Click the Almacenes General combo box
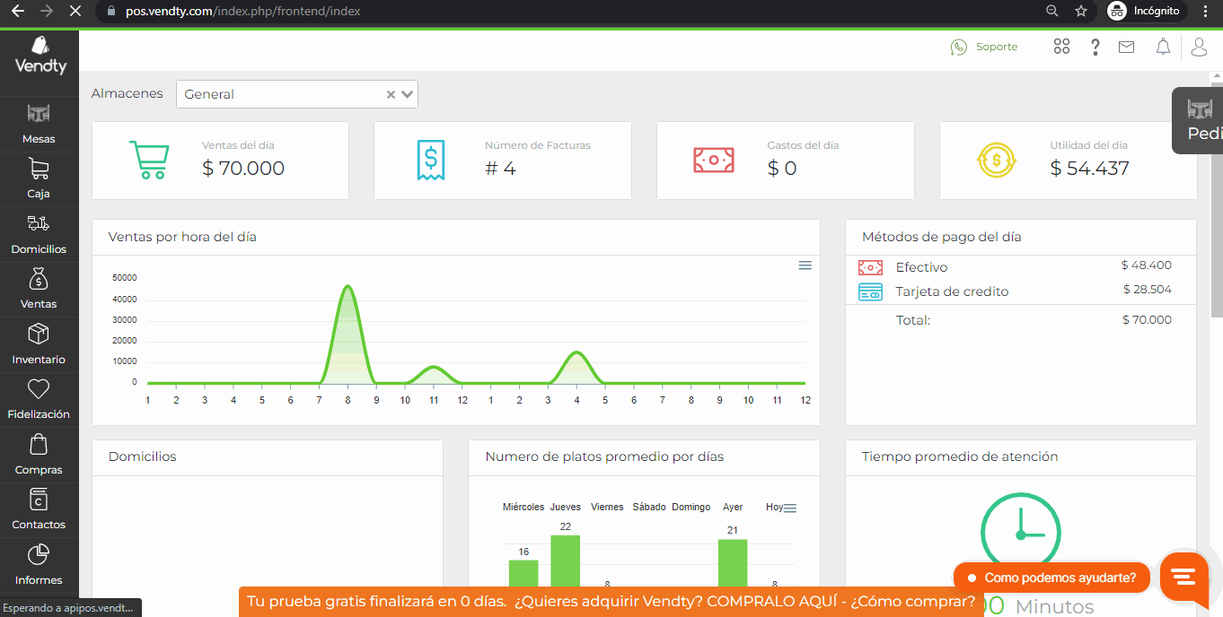 pyautogui.click(x=297, y=94)
